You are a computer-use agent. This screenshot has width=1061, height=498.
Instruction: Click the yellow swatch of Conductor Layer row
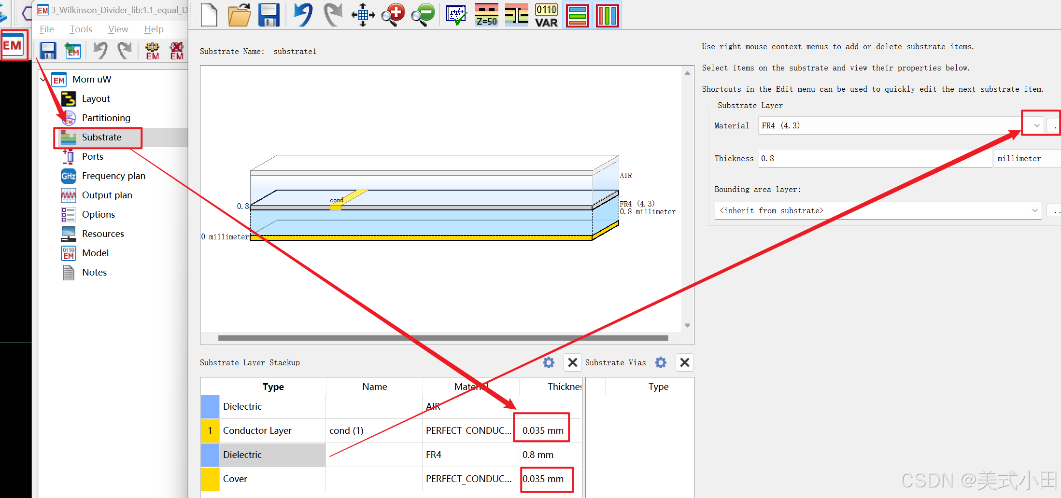(x=210, y=430)
